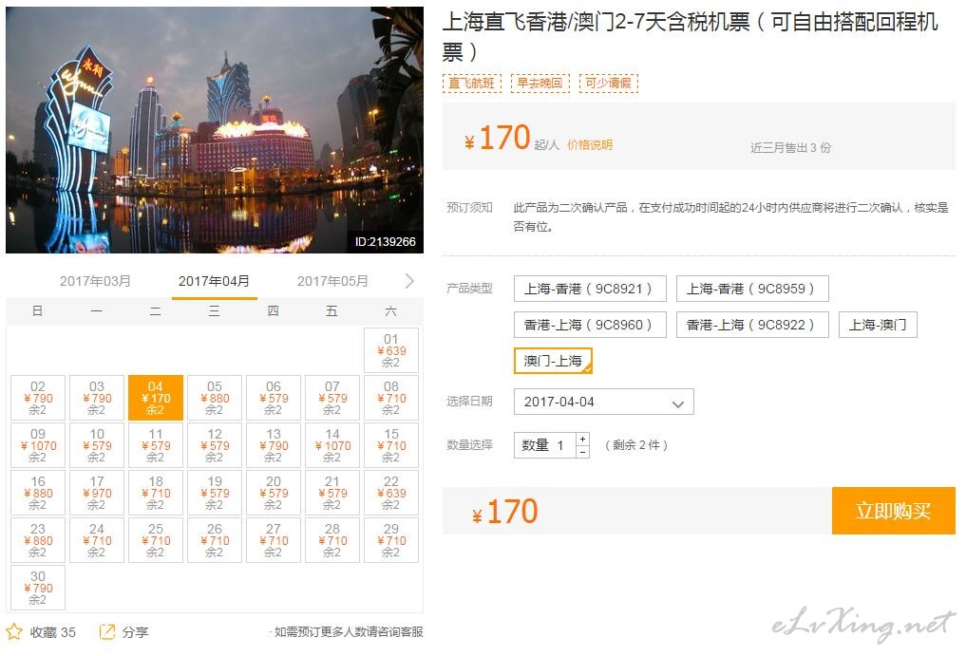Viewport: 966px width, 656px height.
Task: Click 如需预订更多人数请咨询客服 note
Action: tap(348, 632)
